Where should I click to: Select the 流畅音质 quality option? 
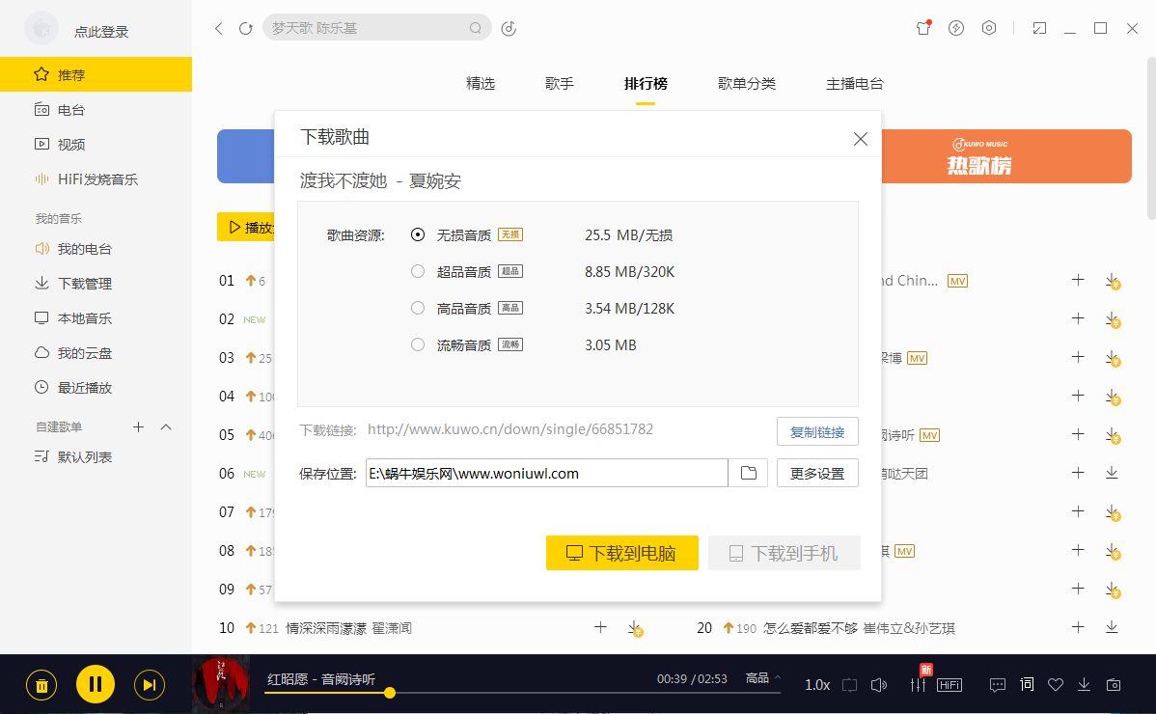coord(417,344)
